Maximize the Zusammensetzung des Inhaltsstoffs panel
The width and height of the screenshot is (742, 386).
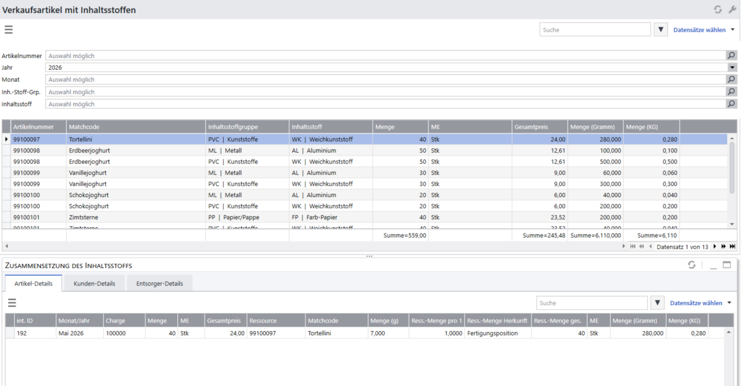pos(727,265)
